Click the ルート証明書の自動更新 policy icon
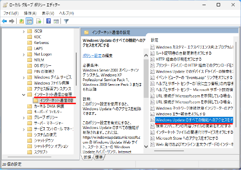The width and height of the screenshot is (241, 170). 152,53
